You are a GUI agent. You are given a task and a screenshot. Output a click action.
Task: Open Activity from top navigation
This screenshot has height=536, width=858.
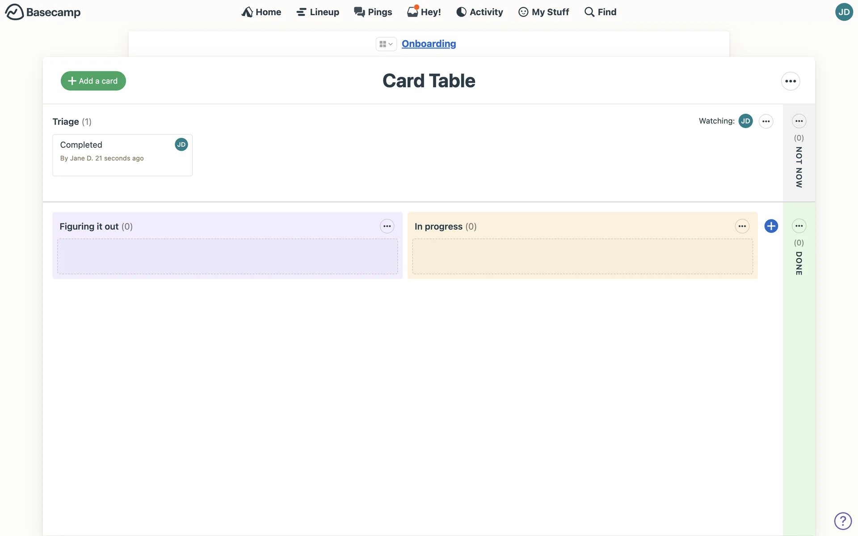pos(479,12)
